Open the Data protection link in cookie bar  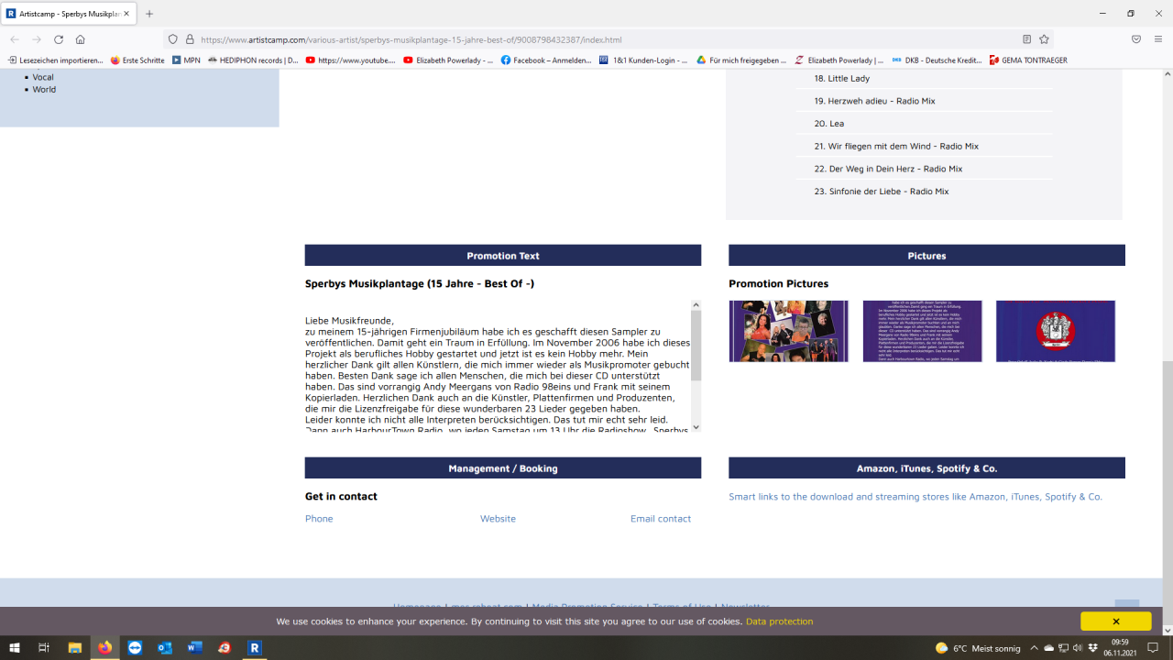click(779, 621)
